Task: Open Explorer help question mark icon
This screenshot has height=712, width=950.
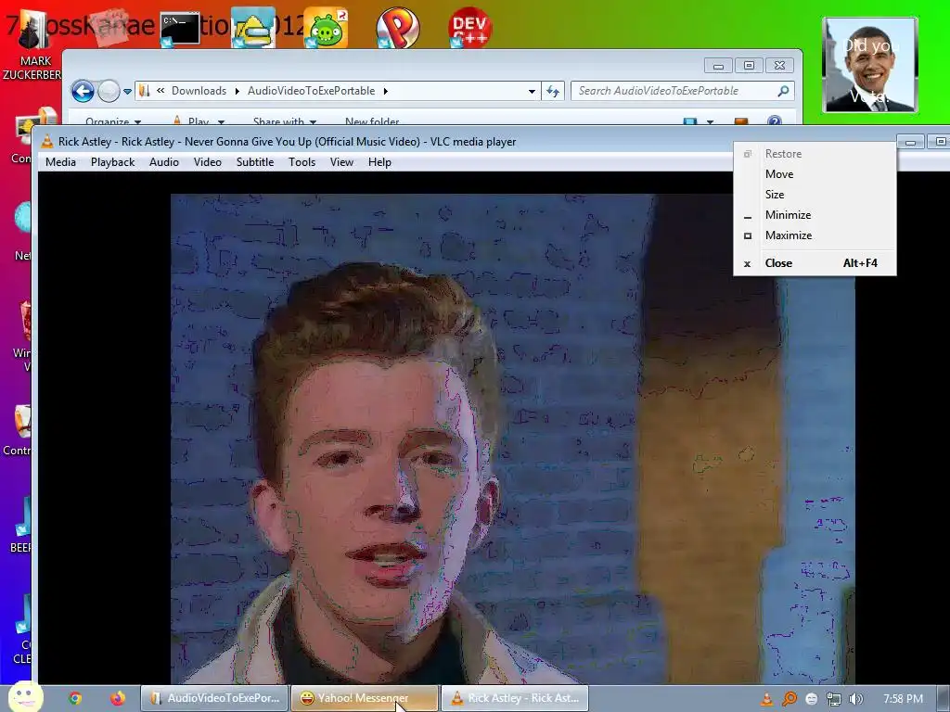Action: click(x=775, y=121)
